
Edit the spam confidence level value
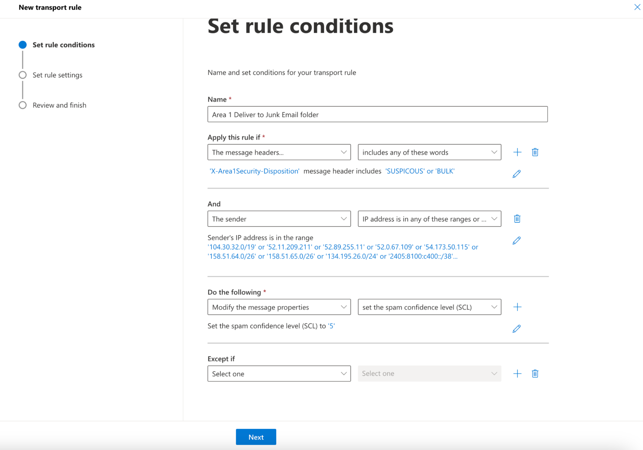pyautogui.click(x=517, y=328)
